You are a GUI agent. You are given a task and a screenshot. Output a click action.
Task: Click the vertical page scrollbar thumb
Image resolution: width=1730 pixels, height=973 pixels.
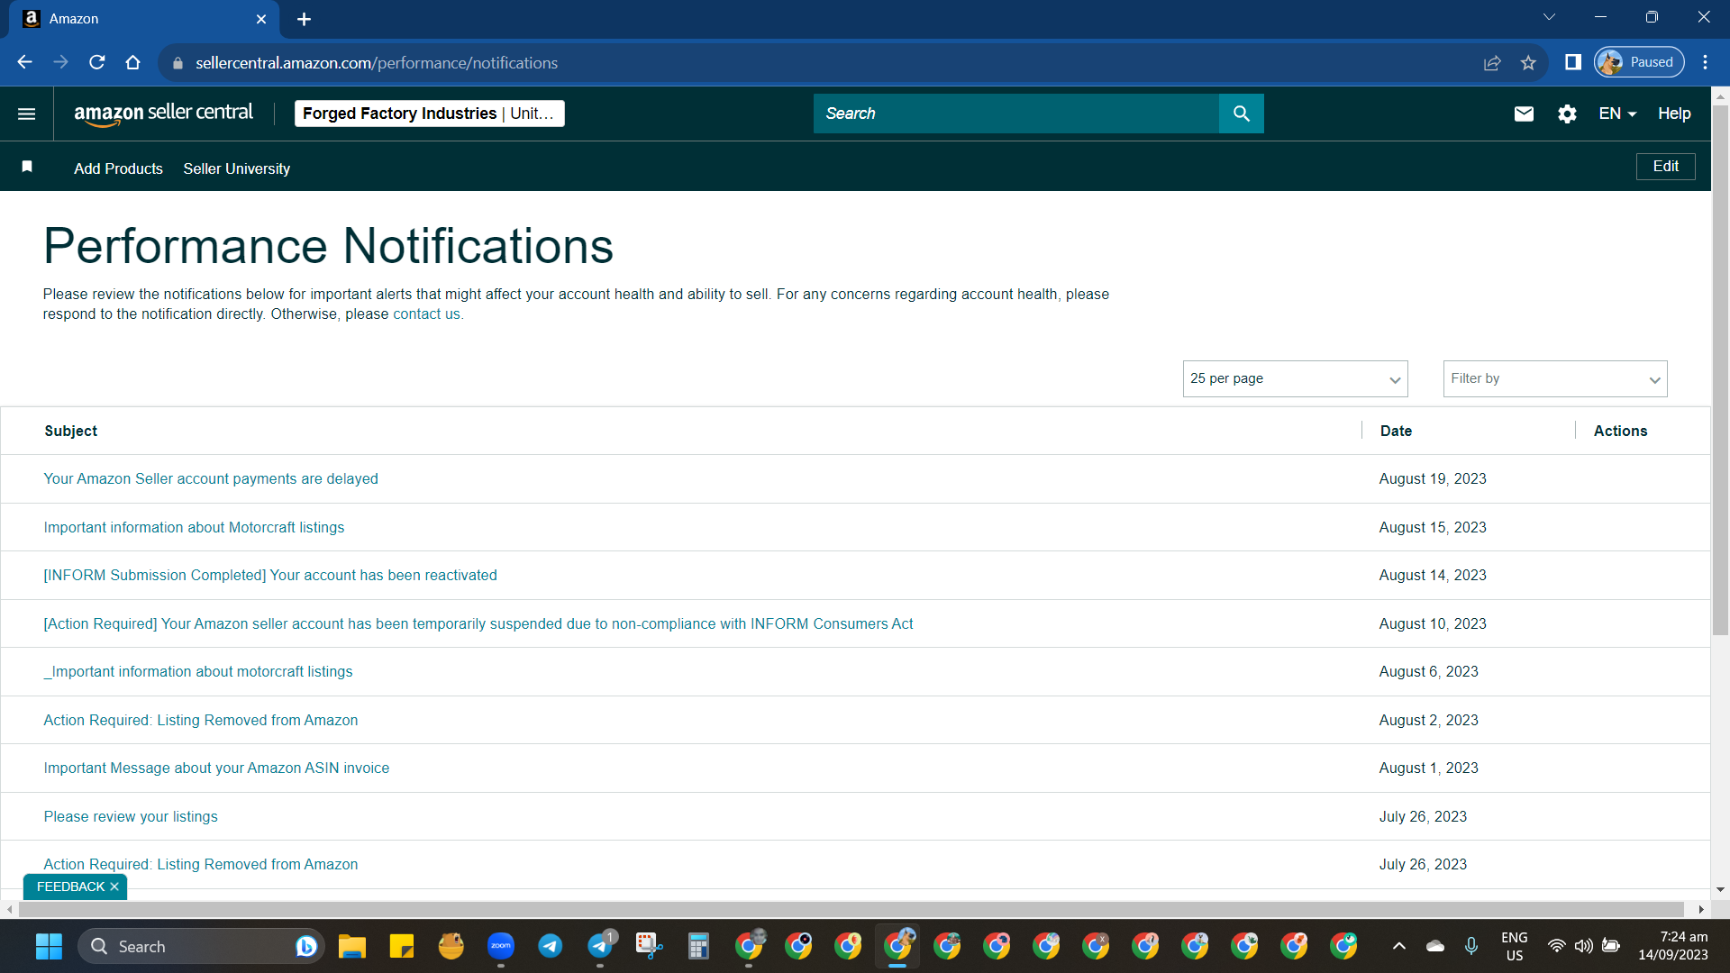coord(1720,369)
